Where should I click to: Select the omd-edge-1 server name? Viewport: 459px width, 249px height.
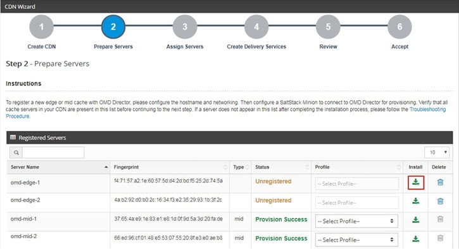[x=25, y=182]
